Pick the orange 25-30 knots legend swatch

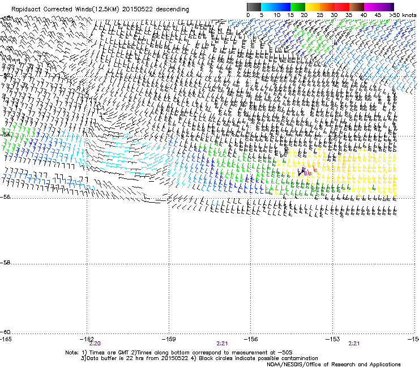[327, 7]
